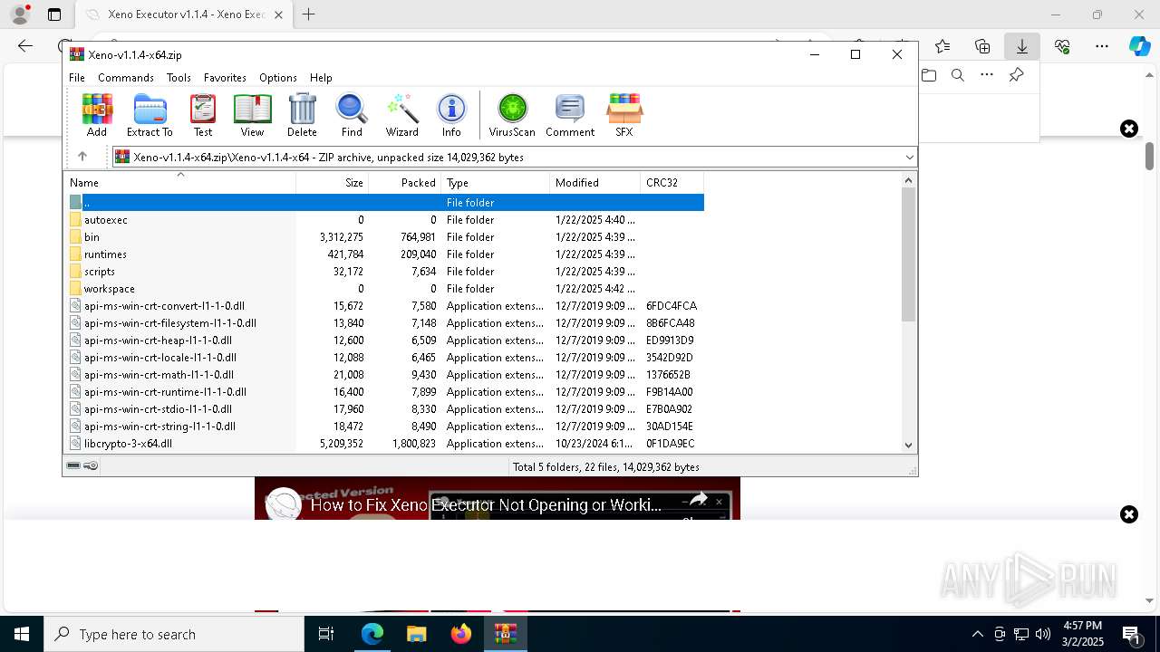Open the Help menu
The height and width of the screenshot is (652, 1160).
pyautogui.click(x=321, y=78)
